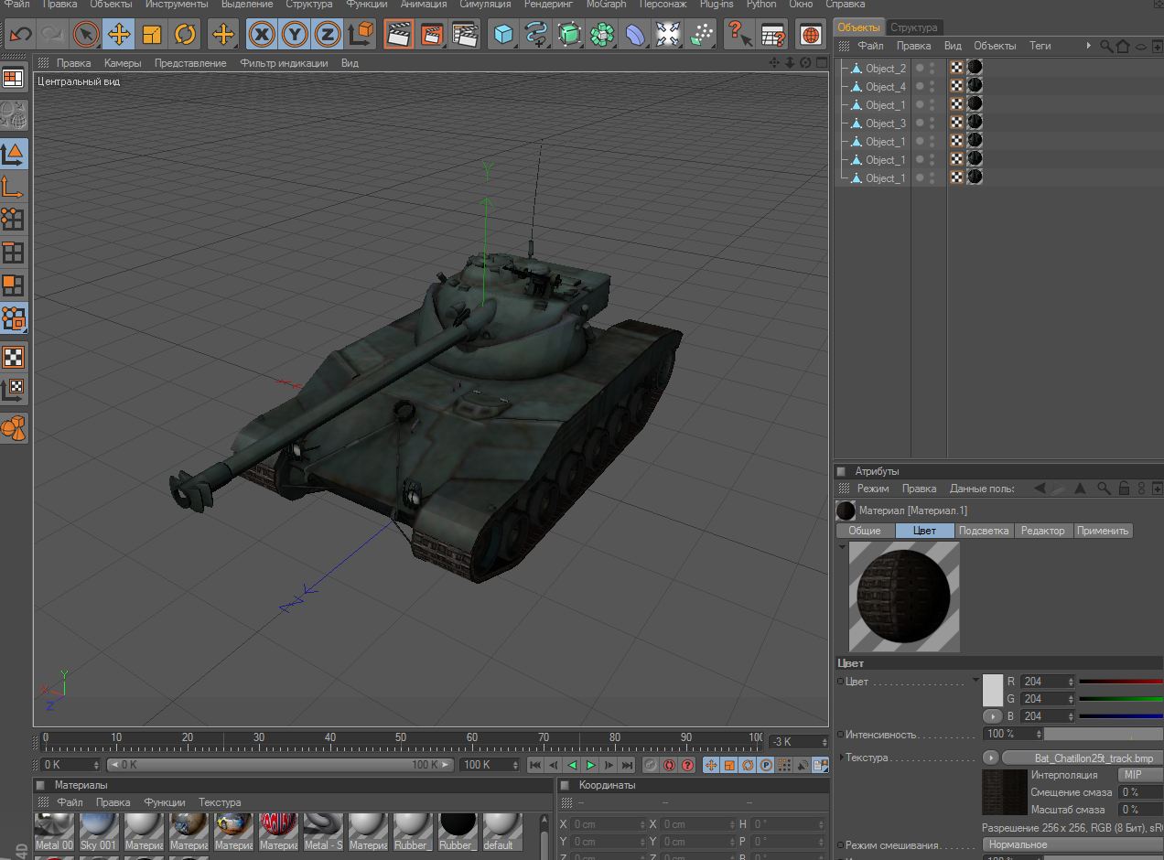Image resolution: width=1164 pixels, height=860 pixels.
Task: Click the white Цвет color swatch
Action: (x=993, y=690)
